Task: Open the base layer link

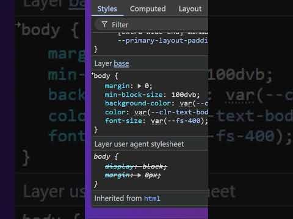Action: coord(121,64)
